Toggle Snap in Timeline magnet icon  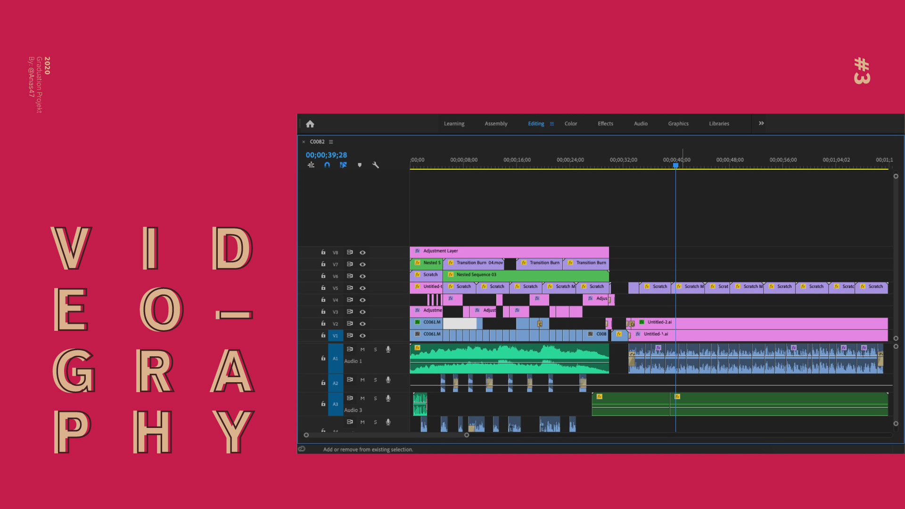(327, 165)
